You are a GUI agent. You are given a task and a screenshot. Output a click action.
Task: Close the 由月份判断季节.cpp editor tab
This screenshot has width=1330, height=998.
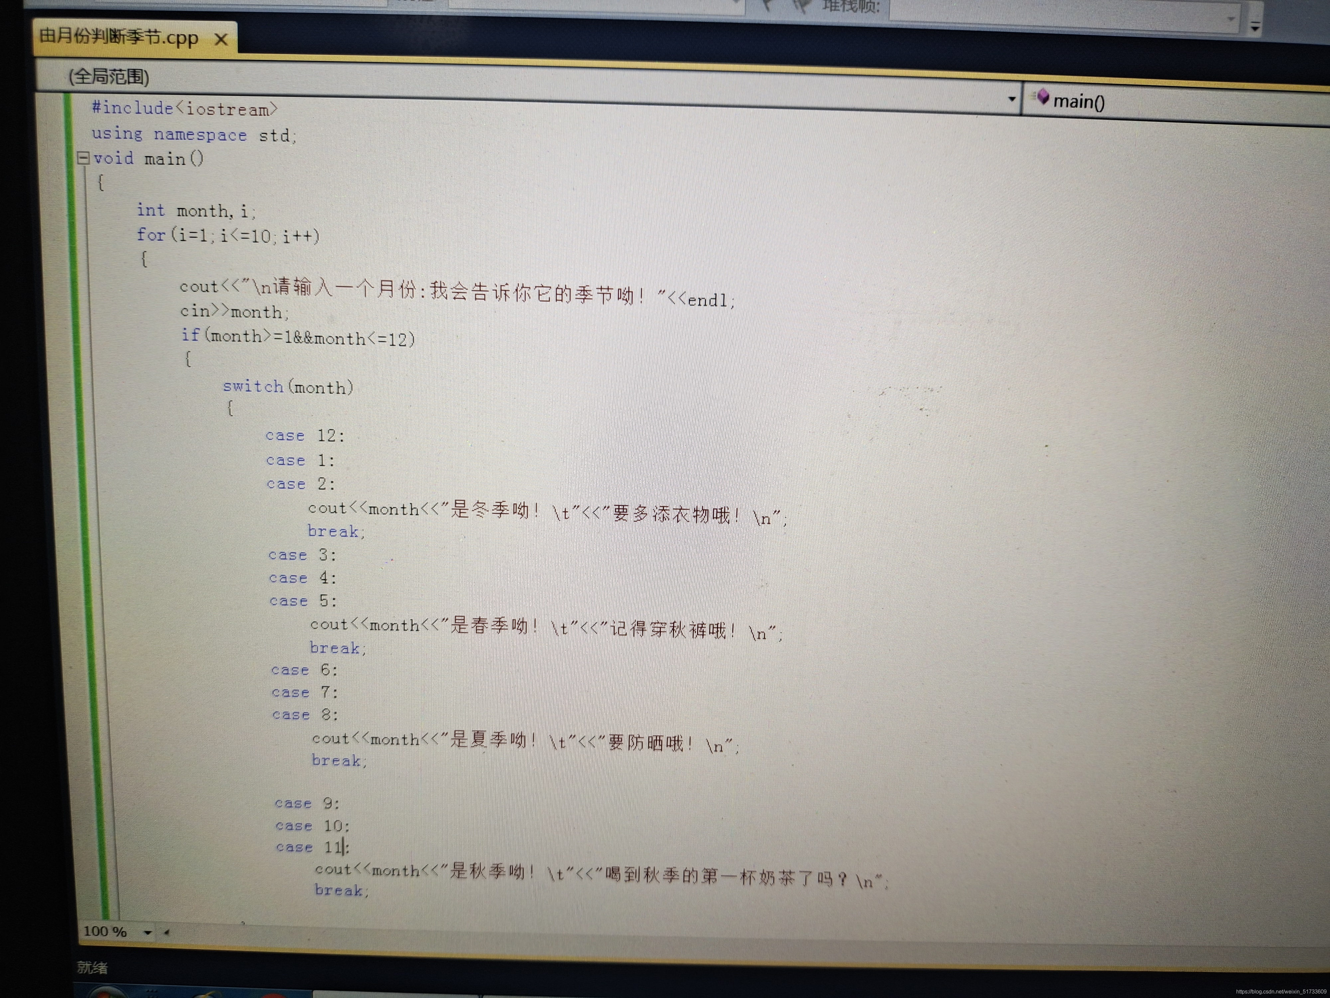[221, 40]
